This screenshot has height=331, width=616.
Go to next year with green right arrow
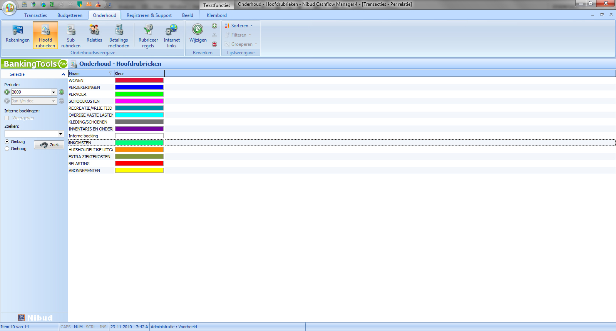point(62,92)
